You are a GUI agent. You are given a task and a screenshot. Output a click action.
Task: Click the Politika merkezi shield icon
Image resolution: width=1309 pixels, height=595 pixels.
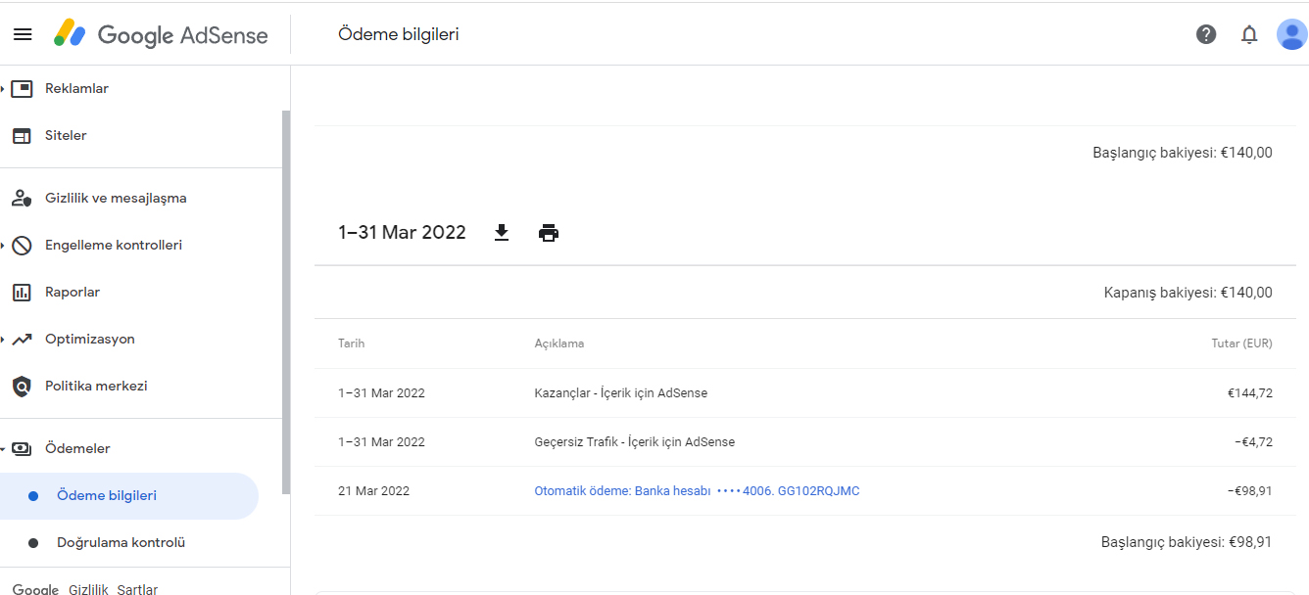point(22,386)
